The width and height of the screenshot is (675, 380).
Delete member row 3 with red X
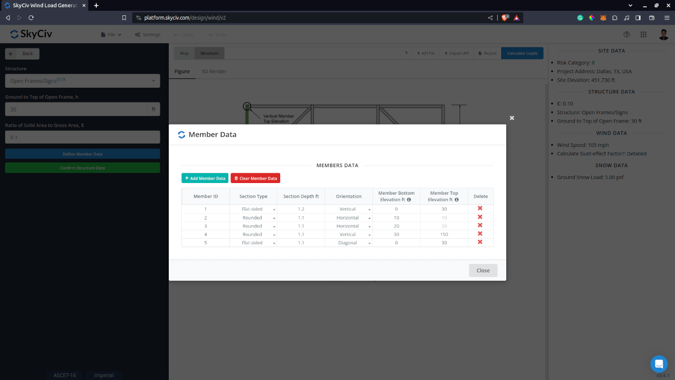(480, 226)
